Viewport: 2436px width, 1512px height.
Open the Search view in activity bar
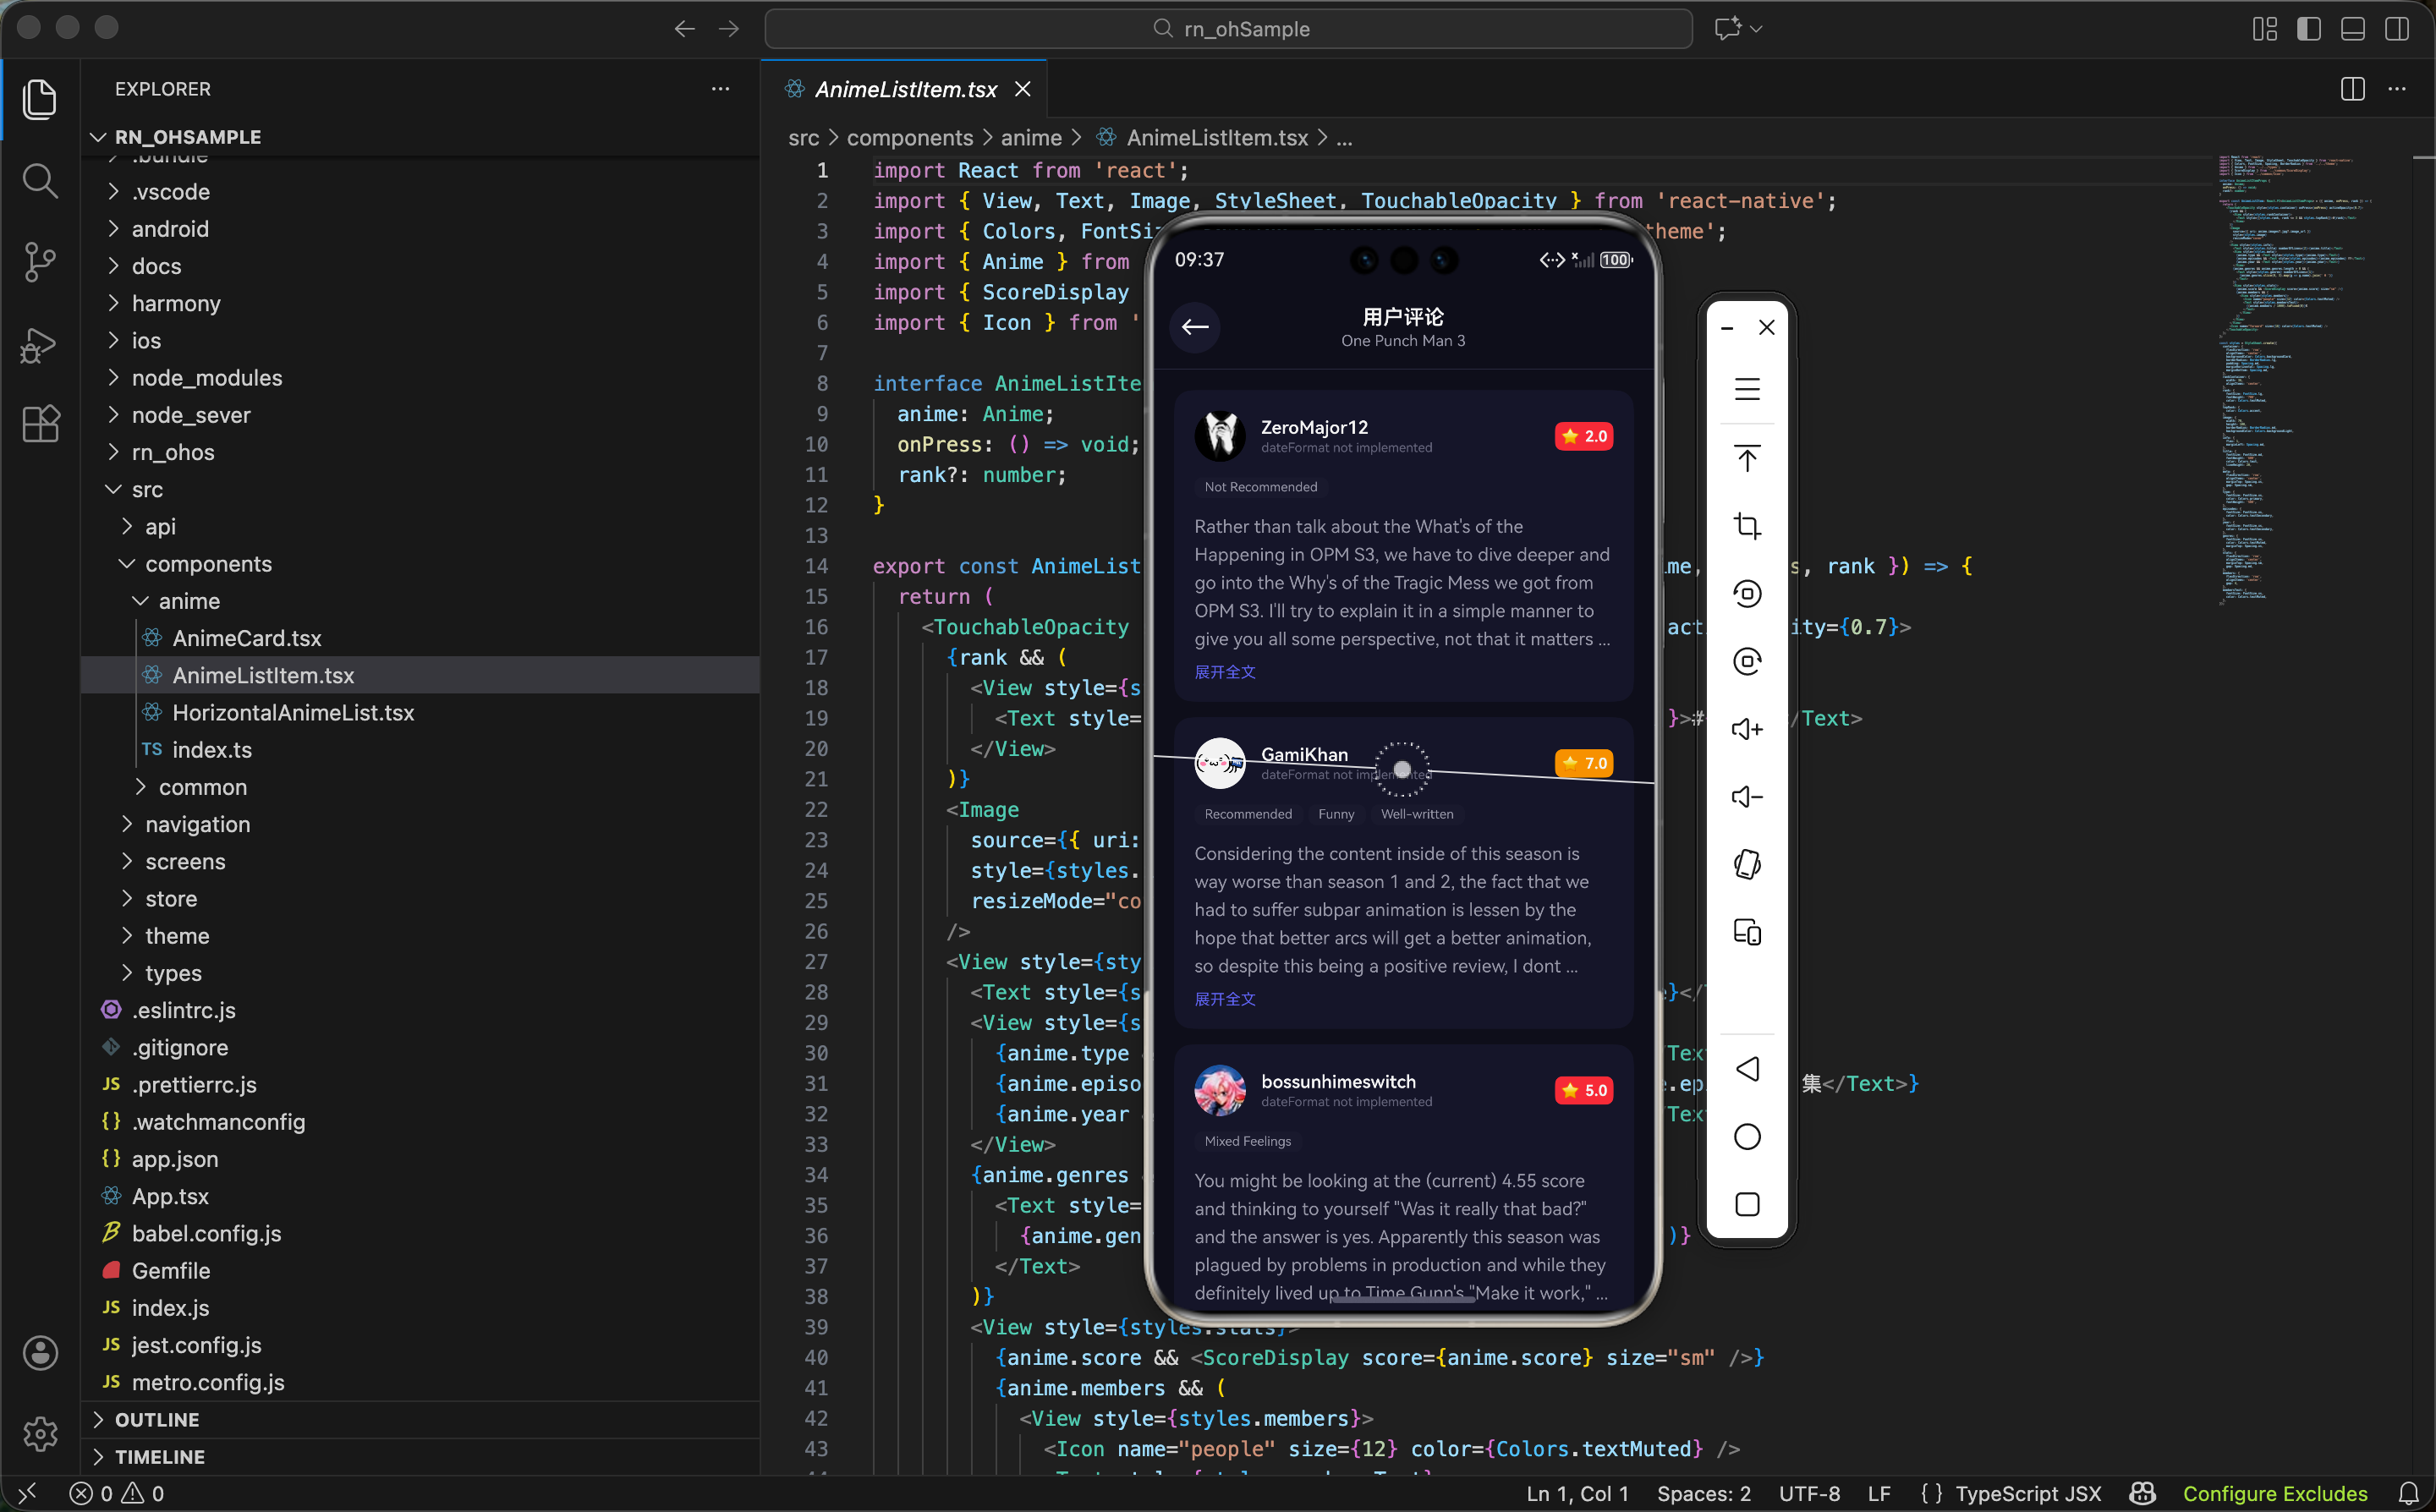pyautogui.click(x=40, y=181)
